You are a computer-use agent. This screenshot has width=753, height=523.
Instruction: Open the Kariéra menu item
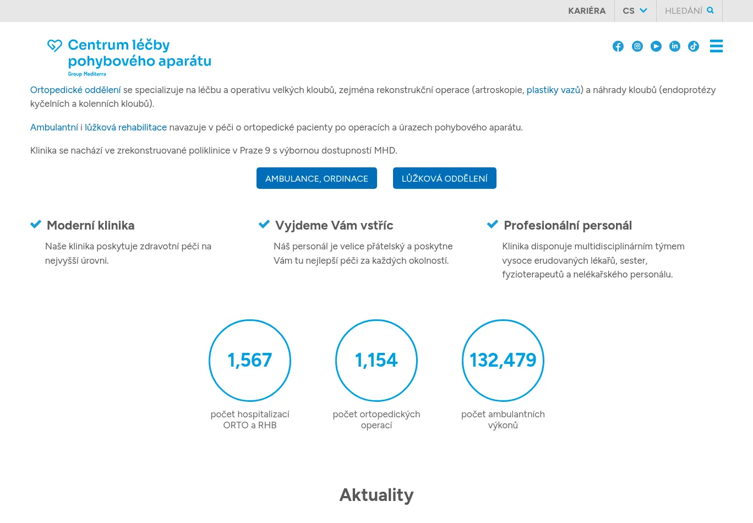587,10
